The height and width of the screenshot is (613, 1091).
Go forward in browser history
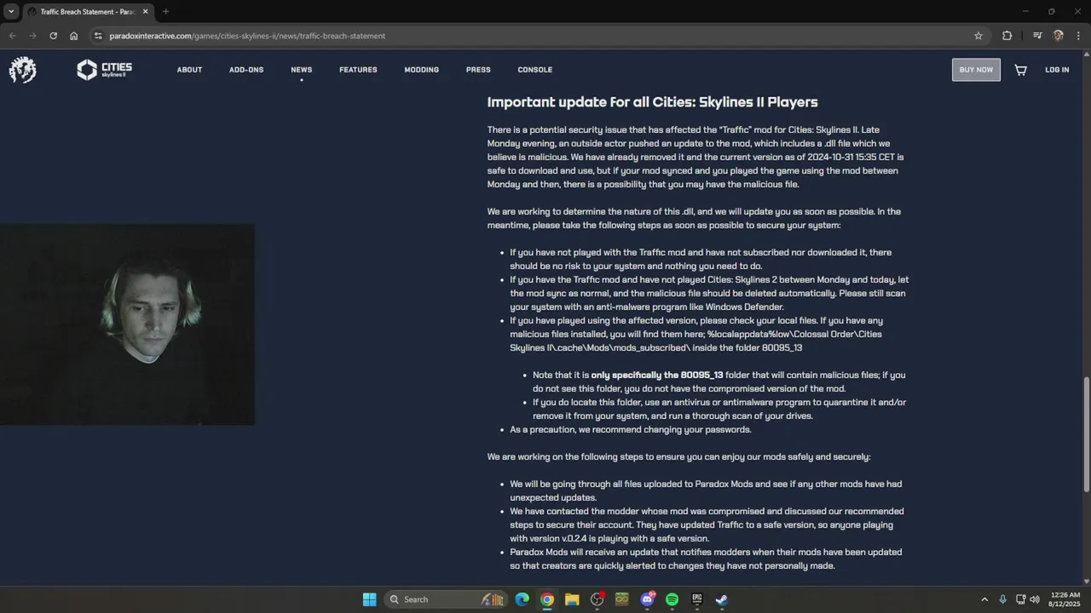pyautogui.click(x=32, y=36)
